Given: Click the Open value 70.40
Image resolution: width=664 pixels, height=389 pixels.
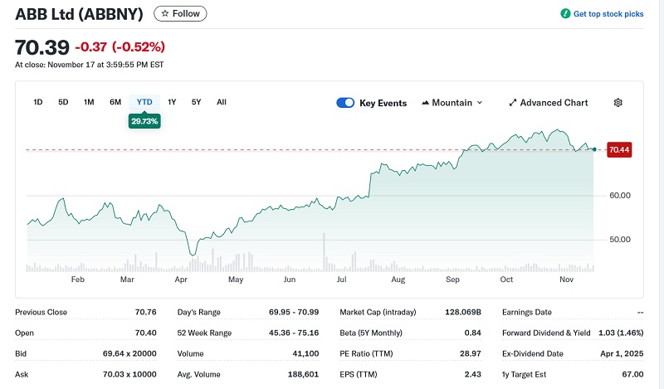Looking at the screenshot, I should tap(146, 333).
